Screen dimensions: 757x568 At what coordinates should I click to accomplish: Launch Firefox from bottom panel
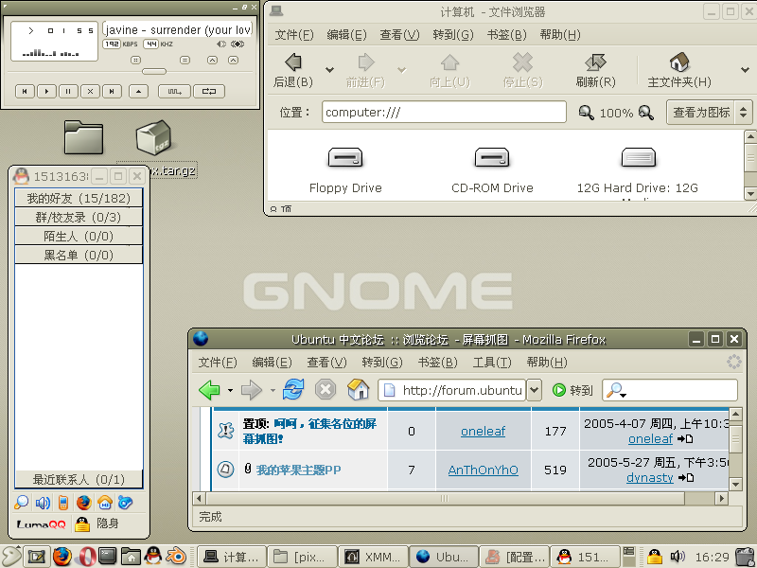coord(62,557)
